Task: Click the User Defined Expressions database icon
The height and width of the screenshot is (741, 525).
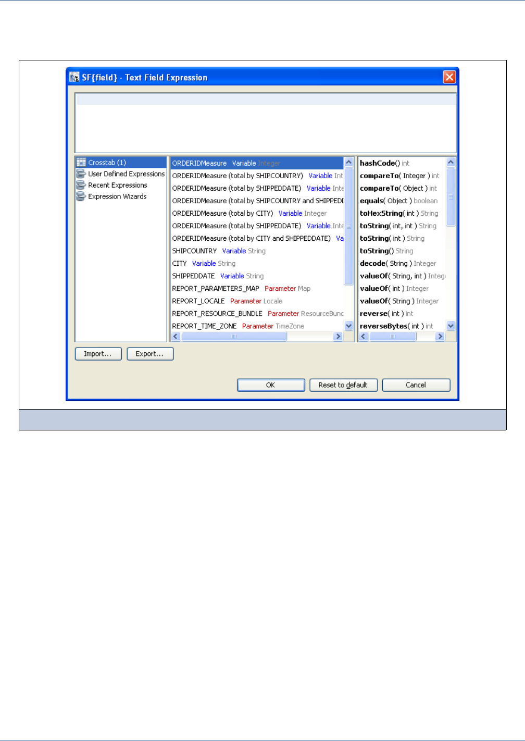Action: pyautogui.click(x=81, y=174)
